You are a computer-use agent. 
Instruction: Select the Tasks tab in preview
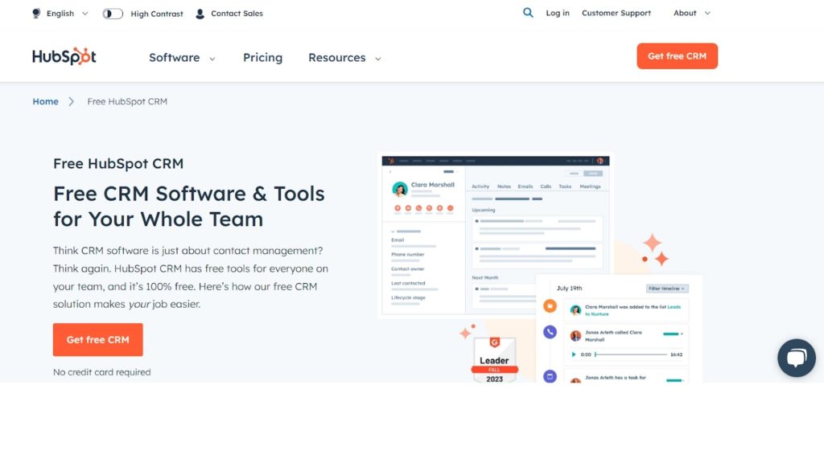565,186
